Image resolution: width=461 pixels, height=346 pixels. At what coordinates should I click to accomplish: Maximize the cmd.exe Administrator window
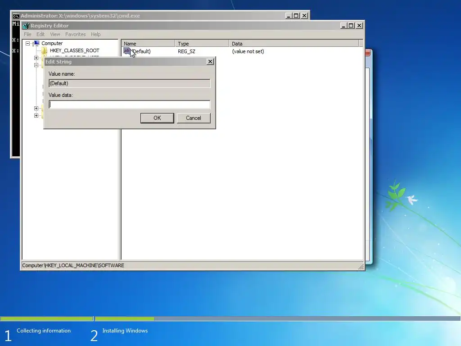point(296,16)
